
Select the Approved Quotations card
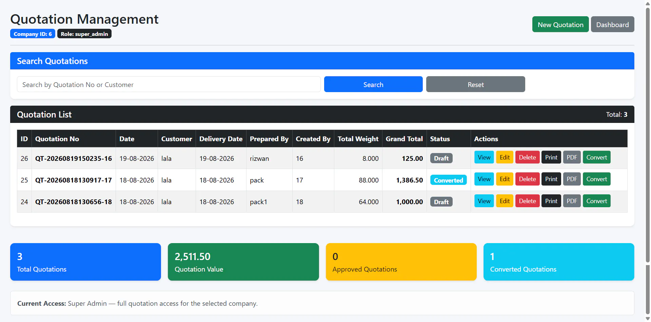click(401, 262)
